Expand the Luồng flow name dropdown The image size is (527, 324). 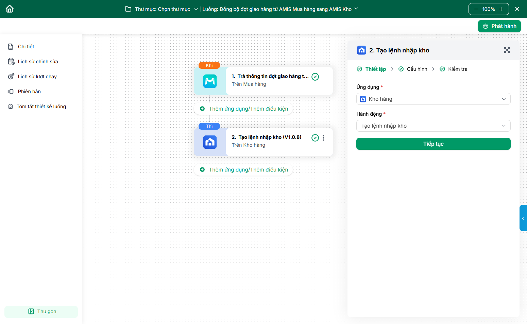click(x=356, y=9)
